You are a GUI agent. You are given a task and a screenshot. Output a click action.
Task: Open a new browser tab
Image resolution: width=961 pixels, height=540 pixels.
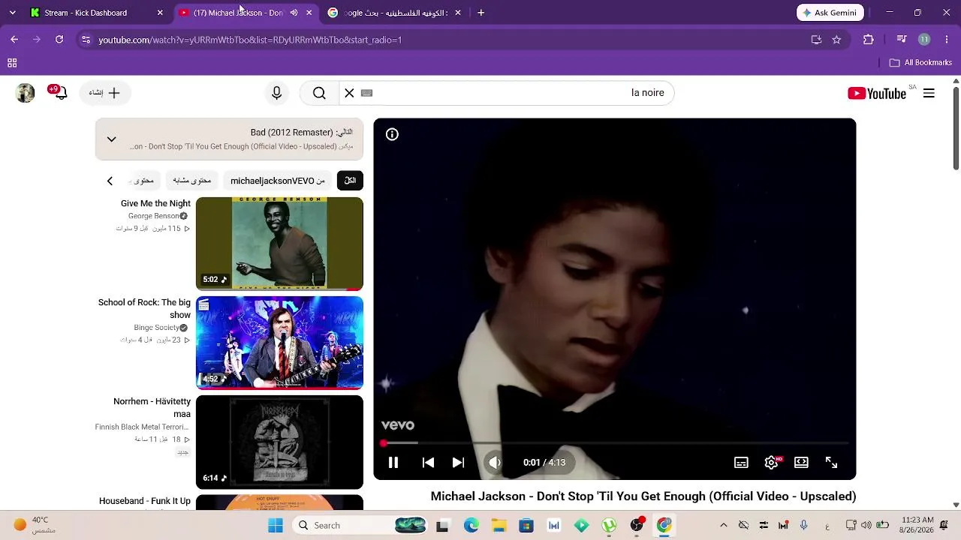click(x=480, y=13)
